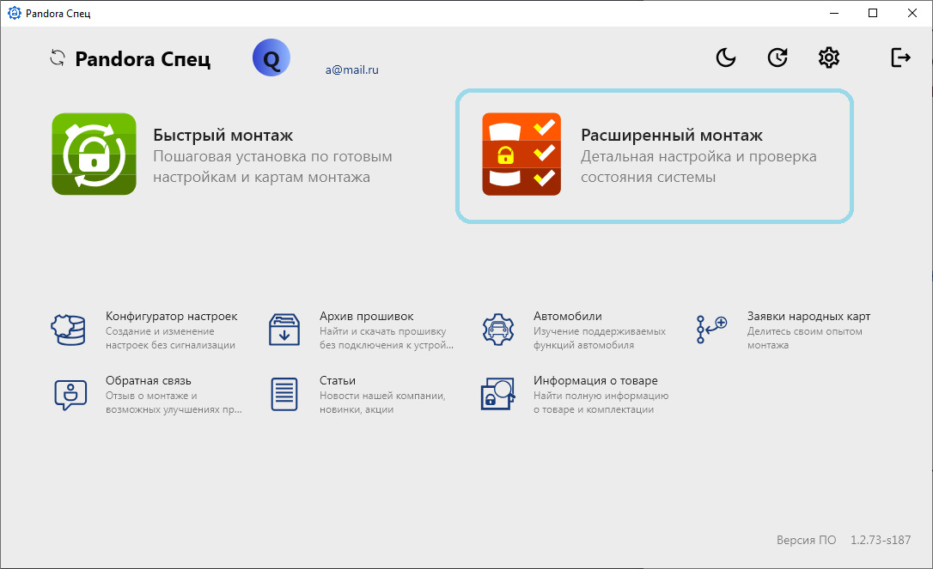
Task: Click the Архив прошивок archive box icon
Action: click(284, 330)
